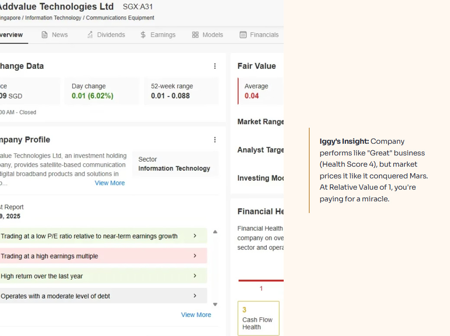Click Day change value 0.01 (6.02%)
The image size is (450, 336).
[92, 96]
